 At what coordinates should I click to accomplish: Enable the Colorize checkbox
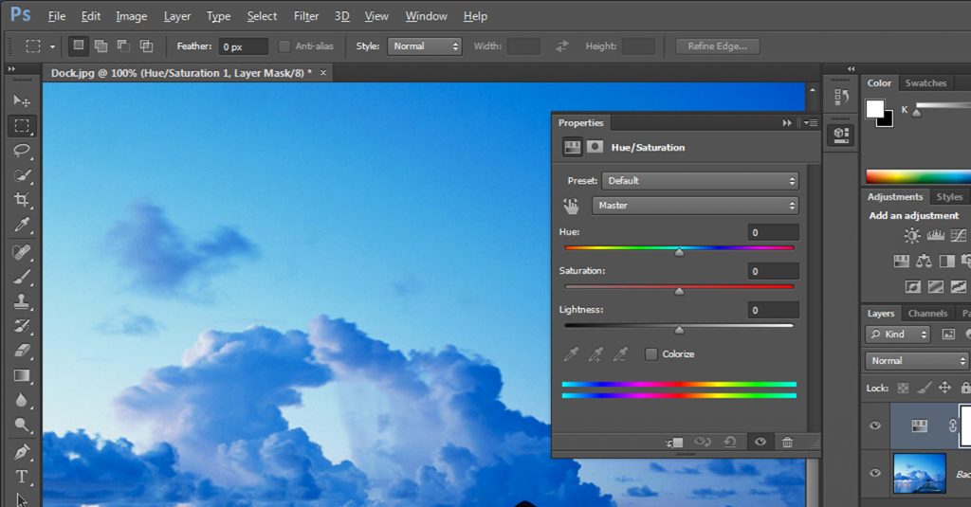651,354
